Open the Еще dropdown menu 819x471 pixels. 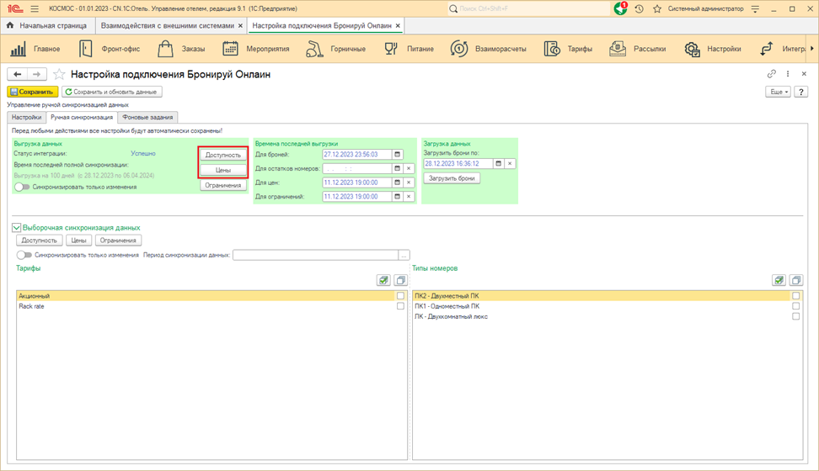coord(779,92)
